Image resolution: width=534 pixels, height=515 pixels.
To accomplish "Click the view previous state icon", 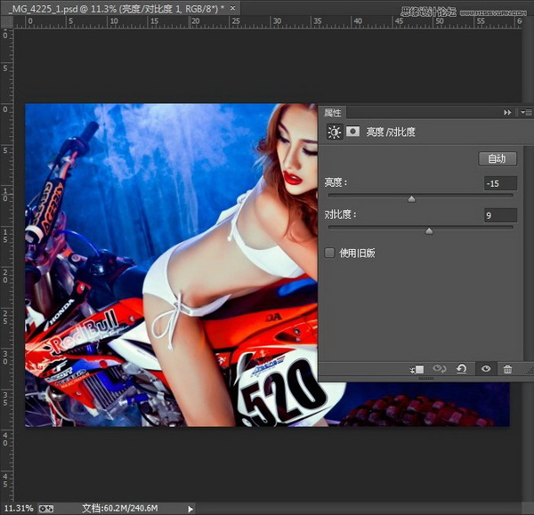I will 439,368.
